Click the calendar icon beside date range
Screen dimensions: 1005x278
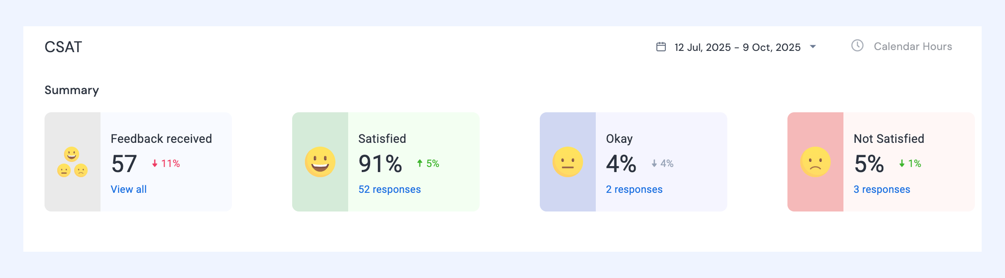pos(661,47)
